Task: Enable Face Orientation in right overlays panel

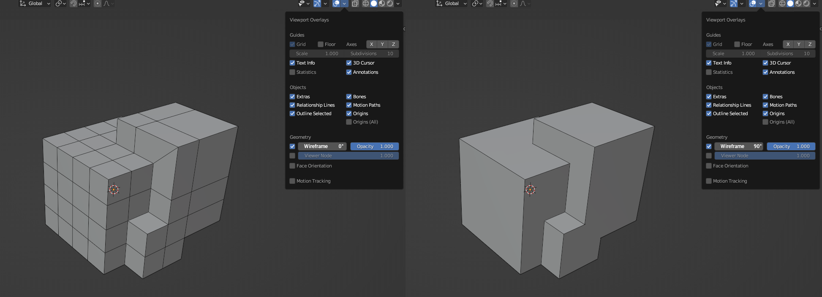Action: 709,166
